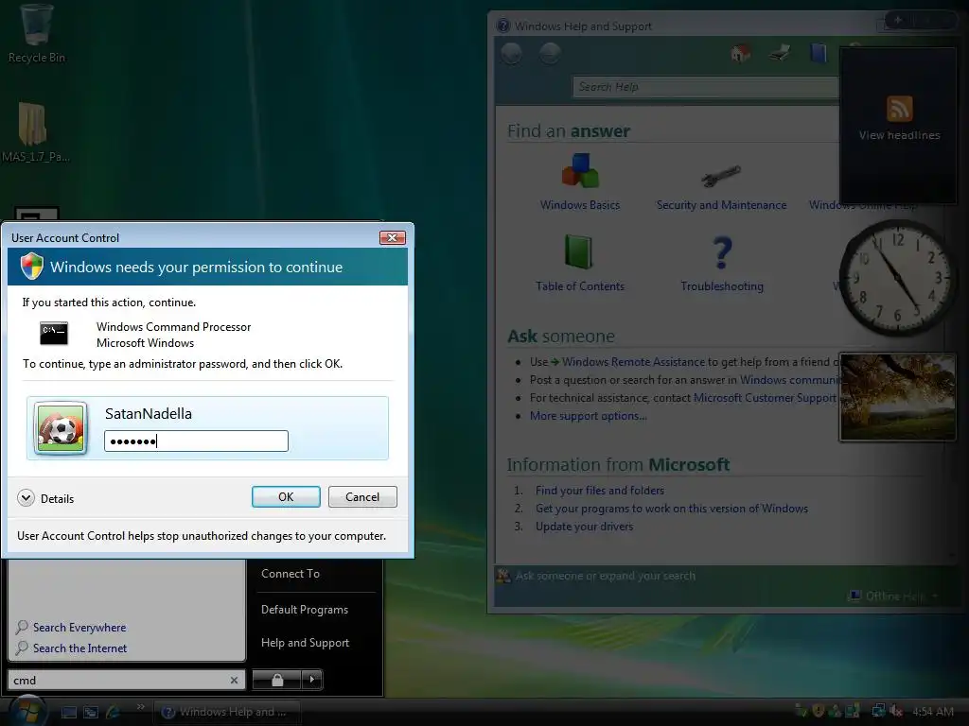Open Connect To in the Start menu
The image size is (969, 726).
click(x=291, y=574)
